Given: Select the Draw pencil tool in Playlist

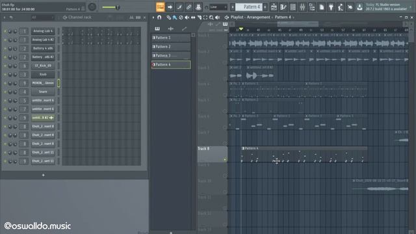Looking at the screenshot, I should [x=168, y=18].
